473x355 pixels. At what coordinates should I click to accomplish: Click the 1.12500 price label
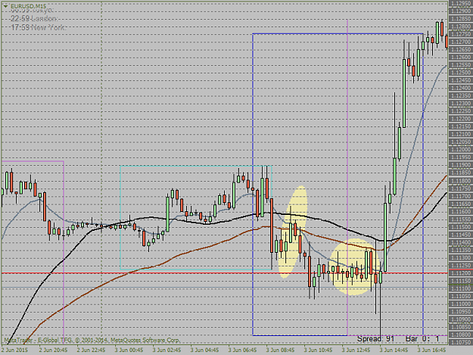tap(461, 73)
